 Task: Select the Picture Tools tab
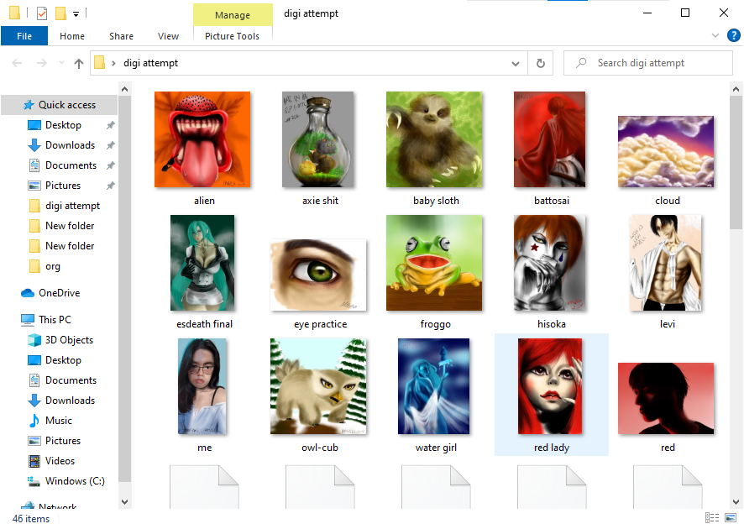pos(232,36)
